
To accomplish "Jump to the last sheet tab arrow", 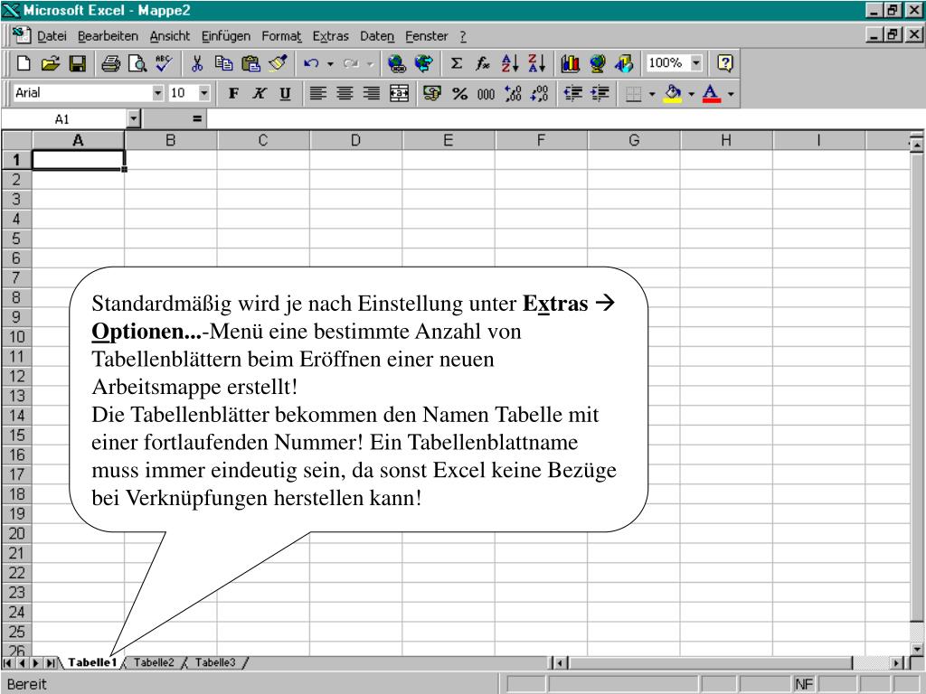I will pos(51,663).
